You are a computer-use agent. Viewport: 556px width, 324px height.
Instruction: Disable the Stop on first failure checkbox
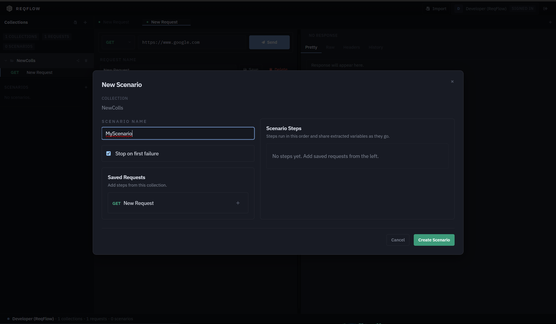pos(108,153)
